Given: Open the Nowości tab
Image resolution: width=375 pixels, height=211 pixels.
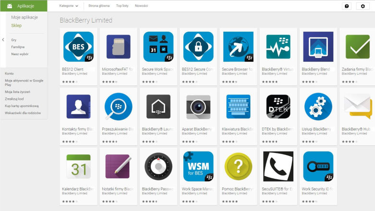Looking at the screenshot, I should [x=141, y=6].
